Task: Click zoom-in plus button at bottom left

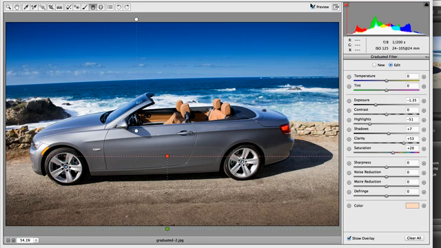Action: [13, 240]
